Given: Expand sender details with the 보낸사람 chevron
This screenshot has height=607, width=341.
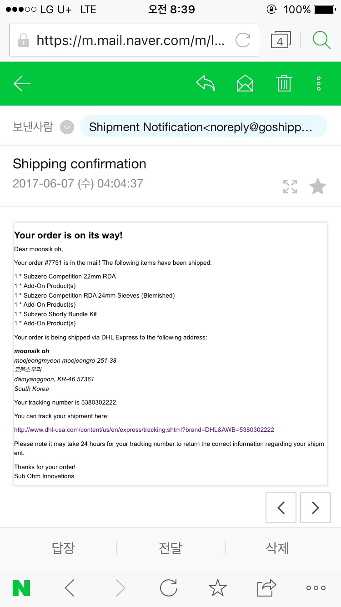Looking at the screenshot, I should pyautogui.click(x=67, y=127).
